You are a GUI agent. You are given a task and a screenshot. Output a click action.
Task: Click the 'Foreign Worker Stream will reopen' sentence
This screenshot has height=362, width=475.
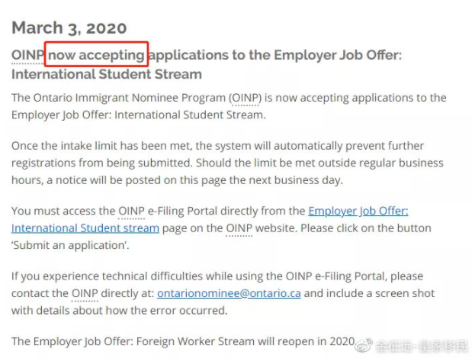pyautogui.click(x=183, y=341)
